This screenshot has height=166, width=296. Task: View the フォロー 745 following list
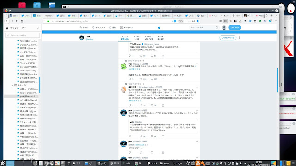click(x=137, y=38)
